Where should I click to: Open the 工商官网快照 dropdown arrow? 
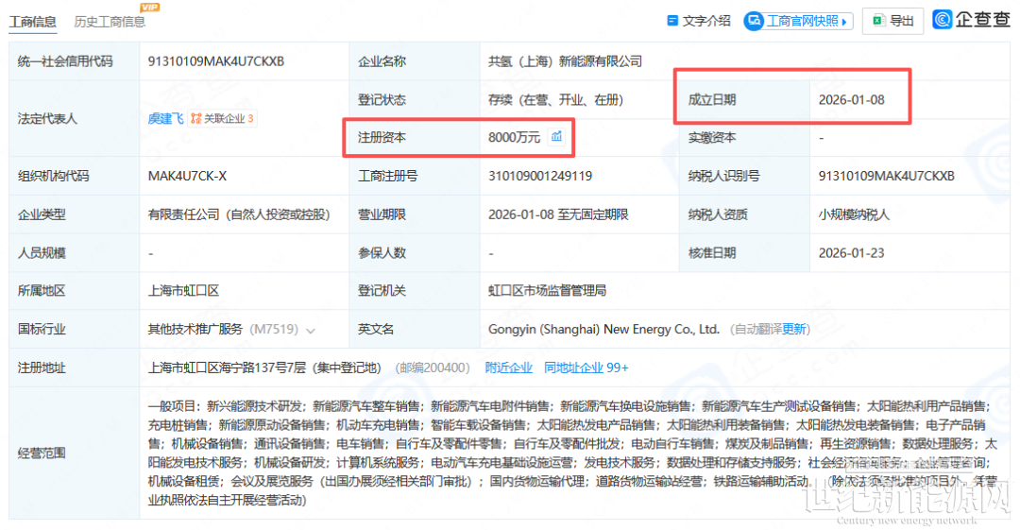[x=844, y=22]
